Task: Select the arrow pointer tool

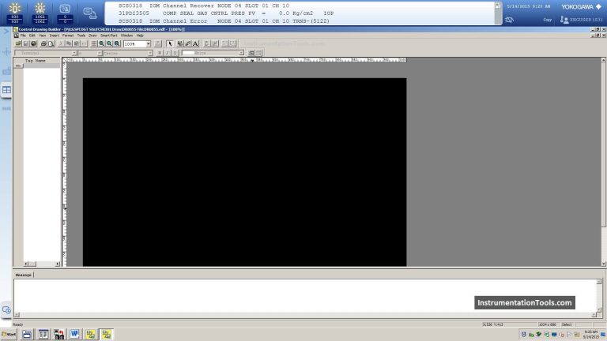Action: coord(169,44)
